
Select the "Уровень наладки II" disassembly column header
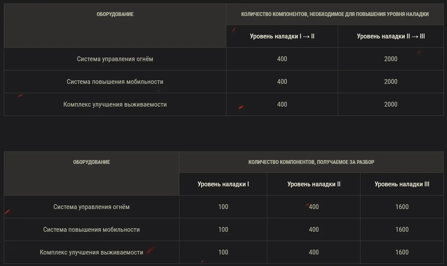tap(314, 184)
